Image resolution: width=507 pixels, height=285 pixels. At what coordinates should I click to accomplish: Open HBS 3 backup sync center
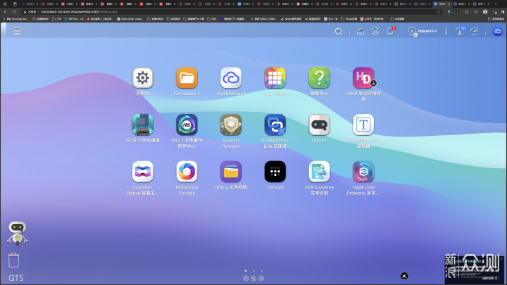coord(187,125)
